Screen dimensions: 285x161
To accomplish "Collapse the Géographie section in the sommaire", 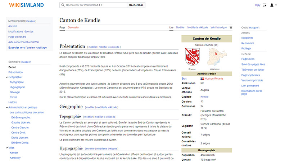I will coord(7,77).
